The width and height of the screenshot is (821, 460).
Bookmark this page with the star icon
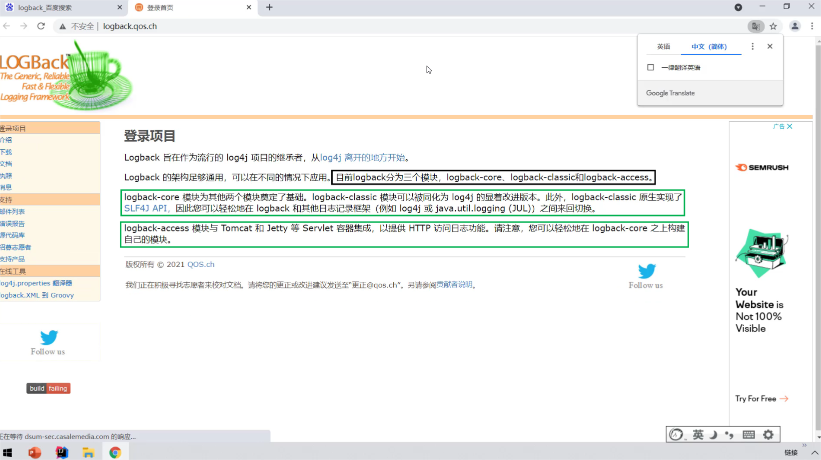click(x=774, y=26)
